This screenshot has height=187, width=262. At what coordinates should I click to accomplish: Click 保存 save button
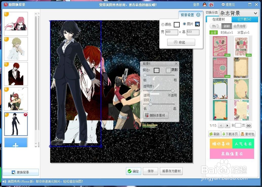click(150, 171)
